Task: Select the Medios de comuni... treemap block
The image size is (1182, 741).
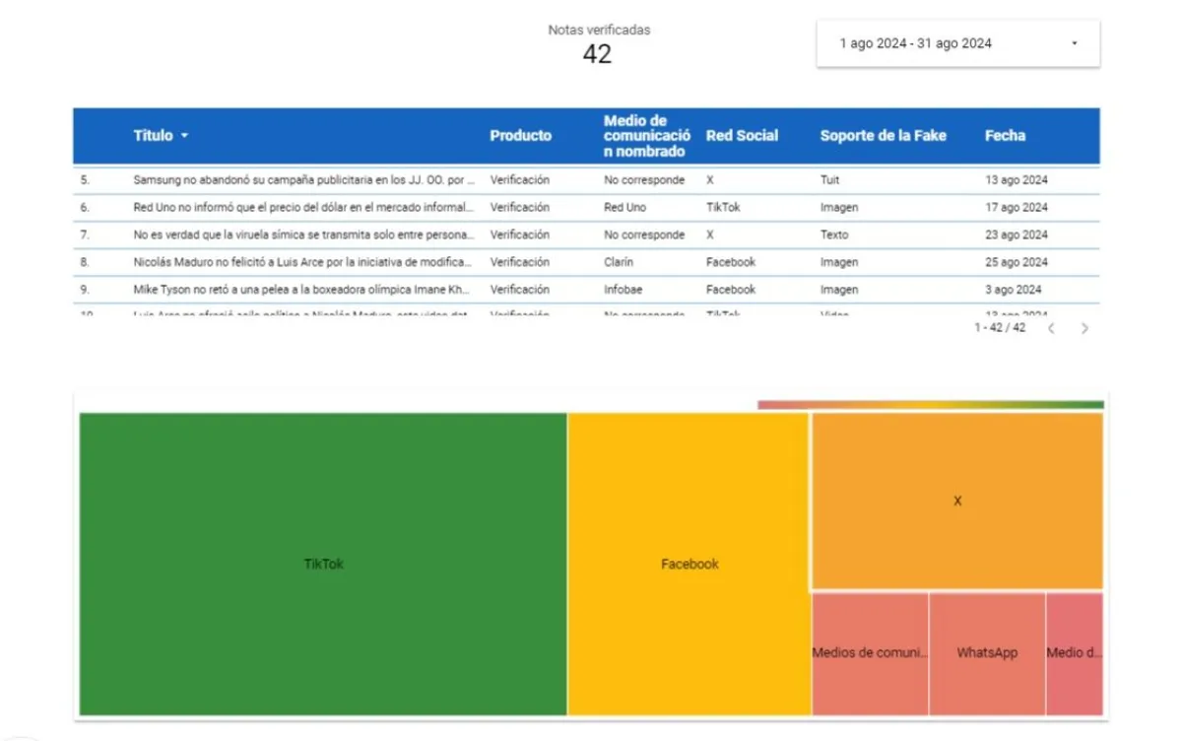Action: click(x=870, y=653)
